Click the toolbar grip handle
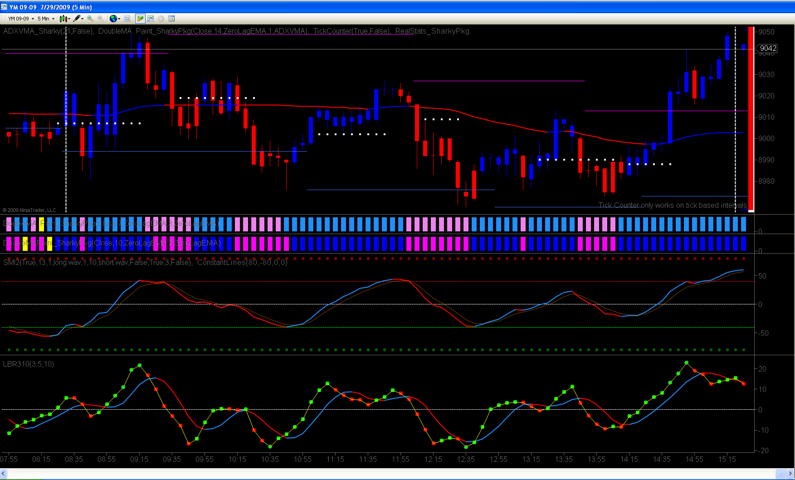The image size is (795, 480). (3, 19)
